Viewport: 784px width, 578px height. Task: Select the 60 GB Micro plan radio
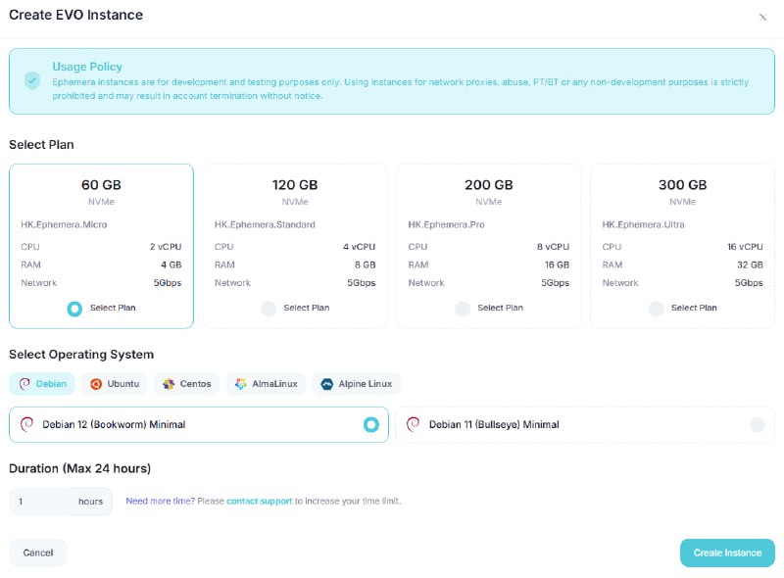pyautogui.click(x=74, y=309)
